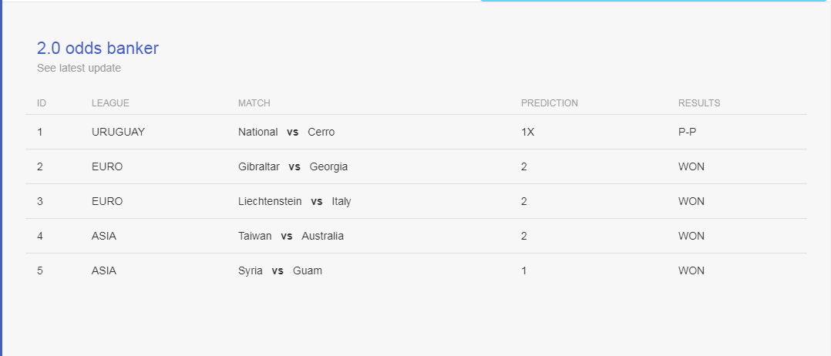The height and width of the screenshot is (356, 831).
Task: Click the '2.0 odds banker' heading
Action: 97,49
